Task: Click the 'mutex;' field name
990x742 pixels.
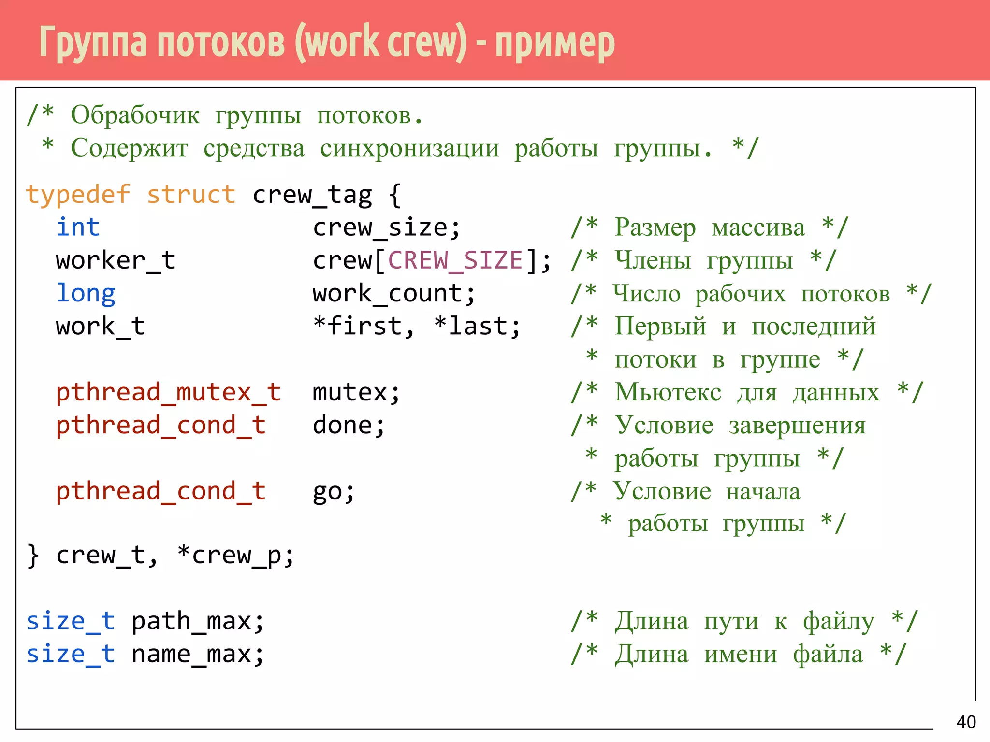Action: (x=357, y=393)
